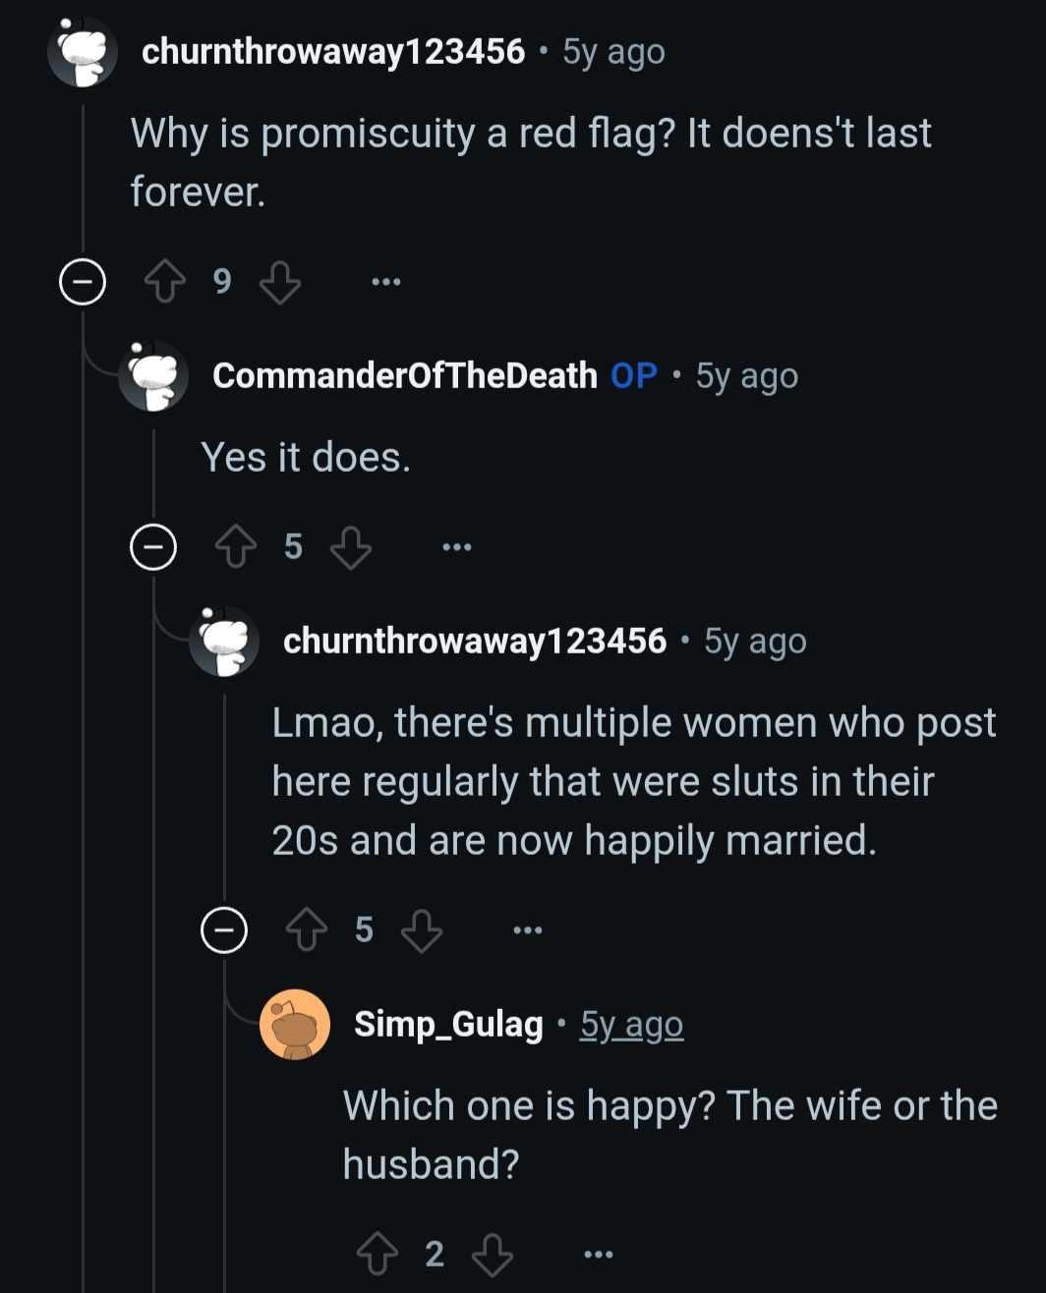
Task: Open the top churnthrowaway123456 avatar
Action: click(83, 52)
